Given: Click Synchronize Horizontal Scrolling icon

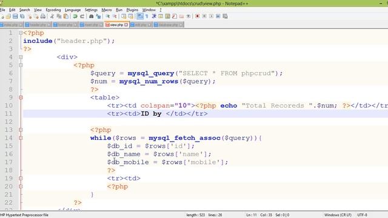Looking at the screenshot, I should click(130, 16).
